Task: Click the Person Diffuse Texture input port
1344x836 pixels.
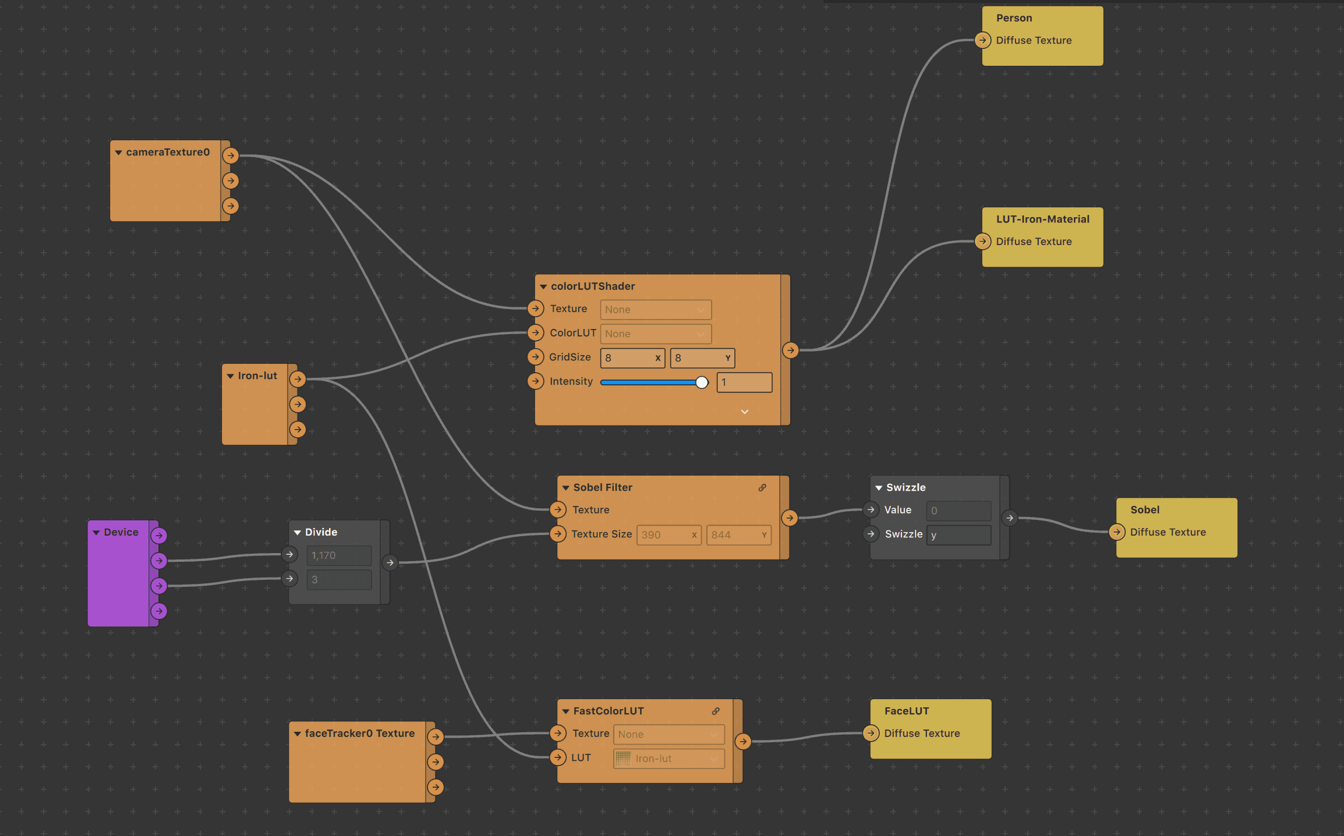Action: 983,40
